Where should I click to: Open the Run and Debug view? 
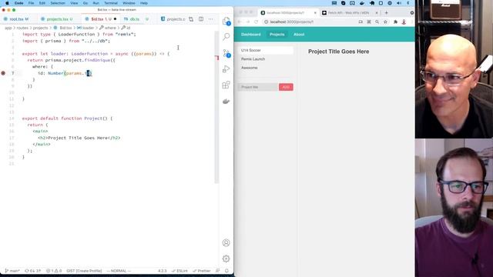(x=226, y=69)
